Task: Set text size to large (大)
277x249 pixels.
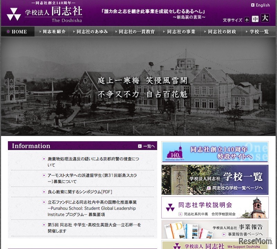Action: click(x=265, y=18)
